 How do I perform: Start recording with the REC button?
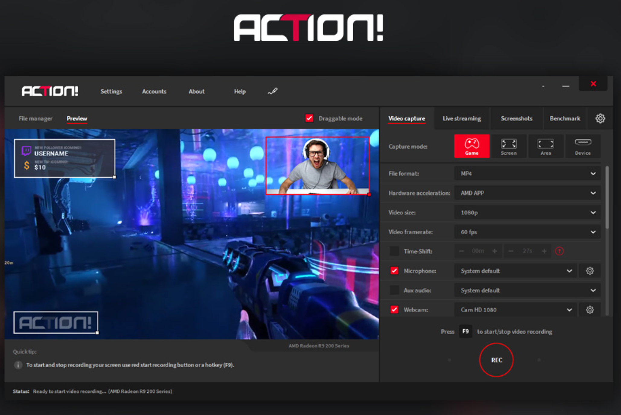pos(496,360)
